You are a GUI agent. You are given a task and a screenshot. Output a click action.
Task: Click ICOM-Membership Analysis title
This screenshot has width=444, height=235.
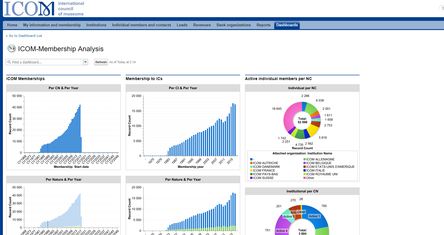(61, 49)
